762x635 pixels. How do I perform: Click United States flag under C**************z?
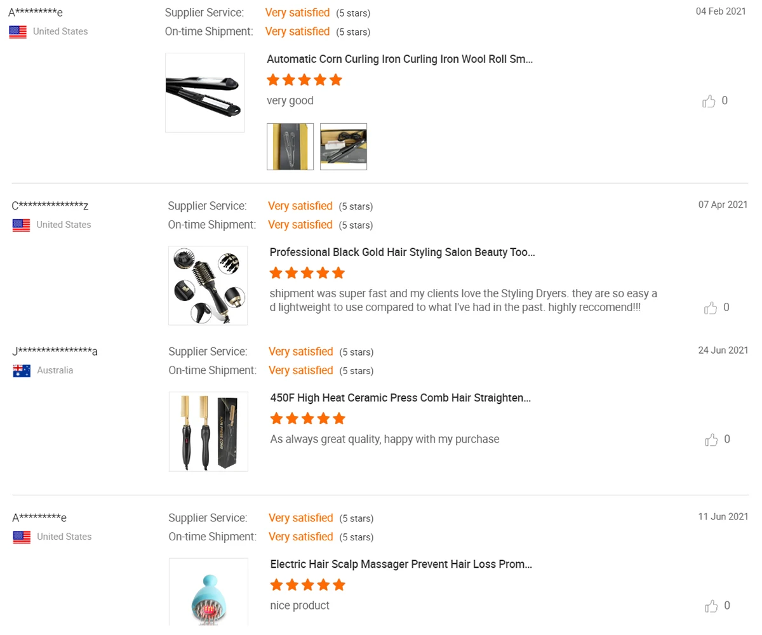click(x=21, y=225)
